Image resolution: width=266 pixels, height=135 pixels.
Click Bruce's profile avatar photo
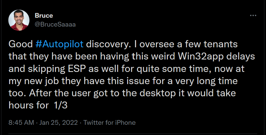[x=19, y=20]
